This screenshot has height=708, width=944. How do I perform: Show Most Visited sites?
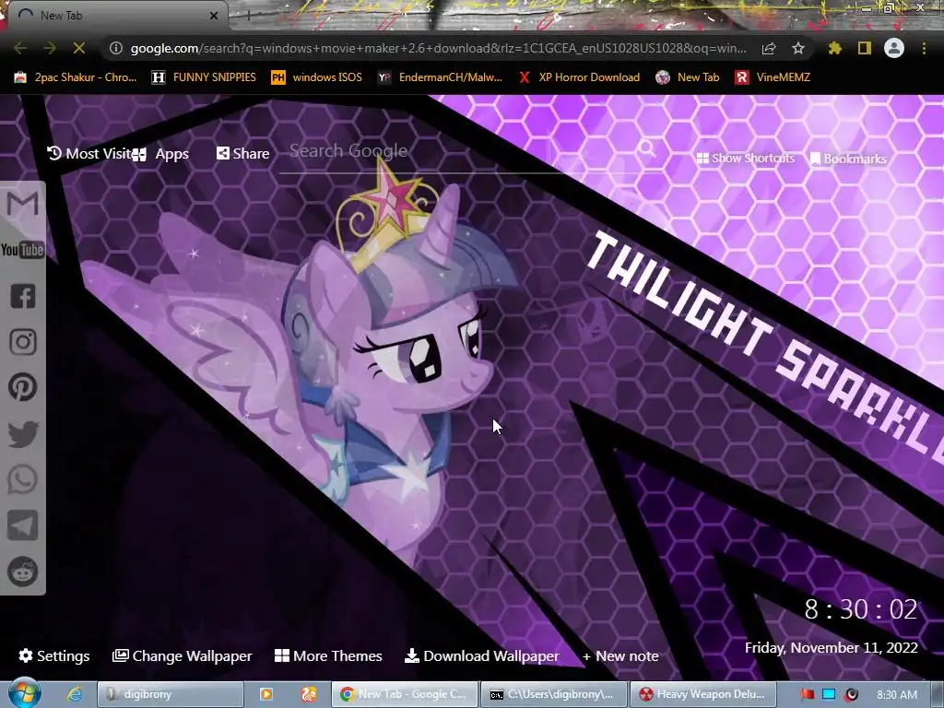pyautogui.click(x=88, y=154)
